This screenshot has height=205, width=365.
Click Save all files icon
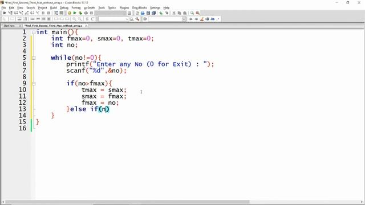(x=153, y=13)
